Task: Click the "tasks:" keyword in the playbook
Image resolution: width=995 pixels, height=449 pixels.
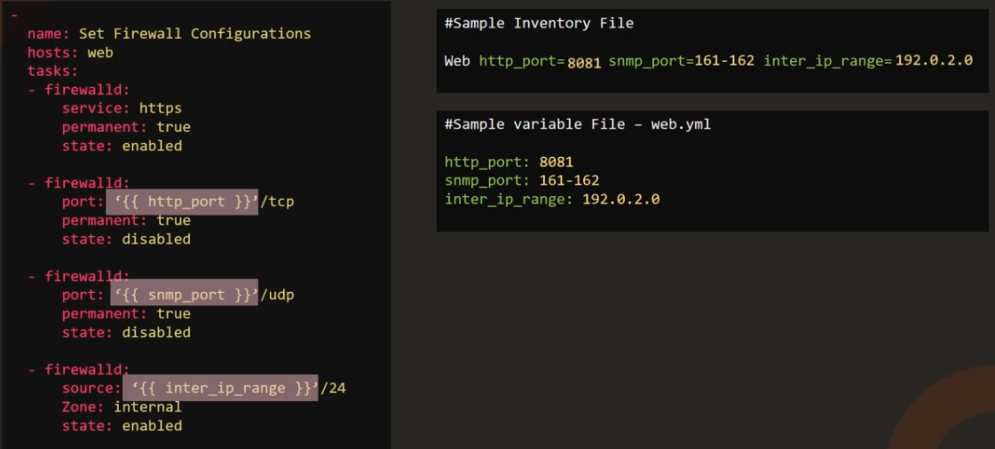Action: pyautogui.click(x=52, y=71)
